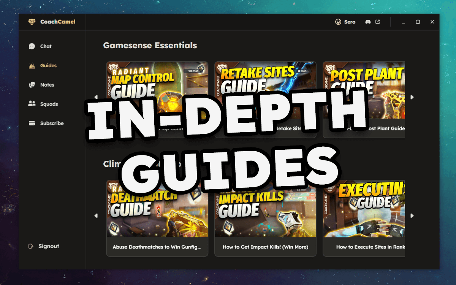456x285 pixels.
Task: Show previous guides in the second row
Action: point(96,215)
